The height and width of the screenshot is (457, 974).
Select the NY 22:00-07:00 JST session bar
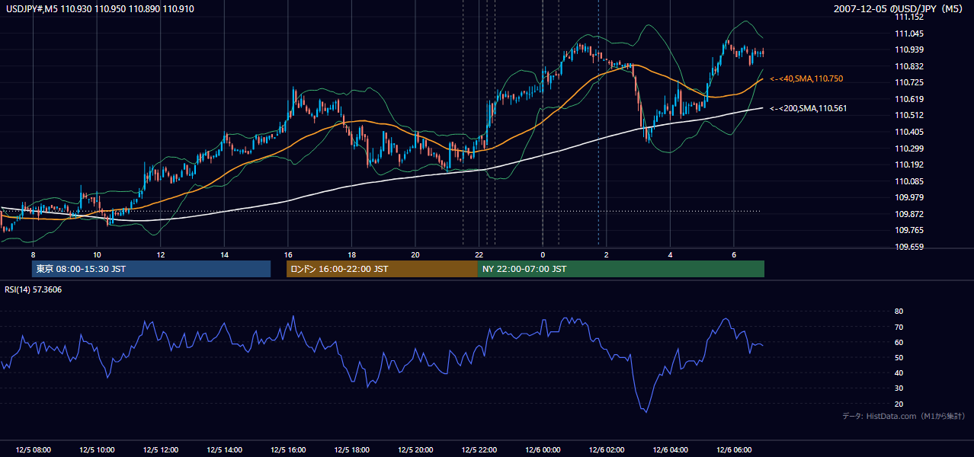621,269
